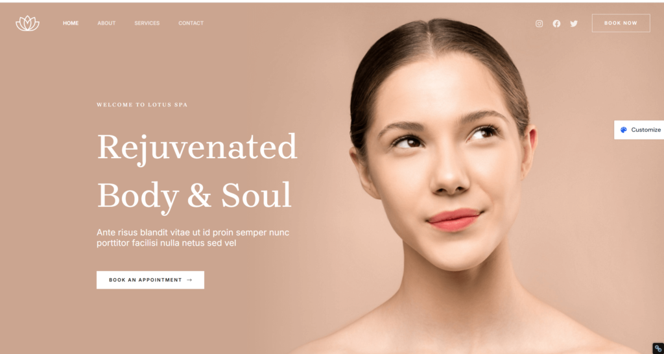Open the About menu item
The width and height of the screenshot is (664, 354).
click(x=106, y=23)
